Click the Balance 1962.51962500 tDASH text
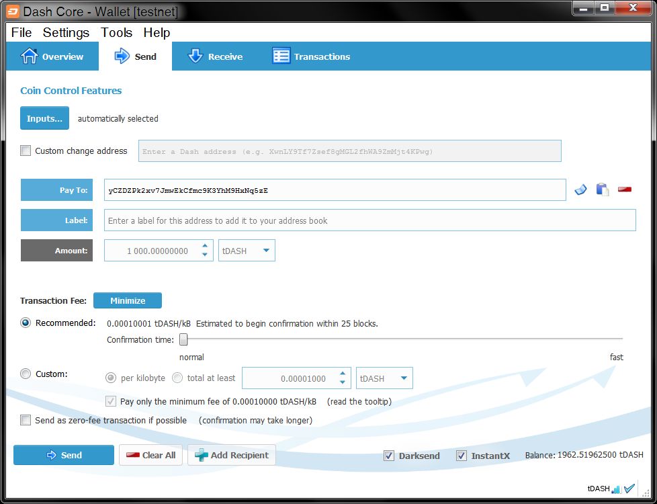This screenshot has width=657, height=504. point(584,455)
